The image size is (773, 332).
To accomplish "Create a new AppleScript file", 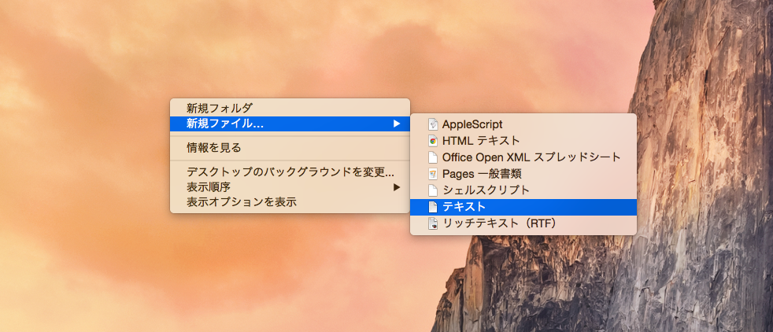I will (523, 124).
